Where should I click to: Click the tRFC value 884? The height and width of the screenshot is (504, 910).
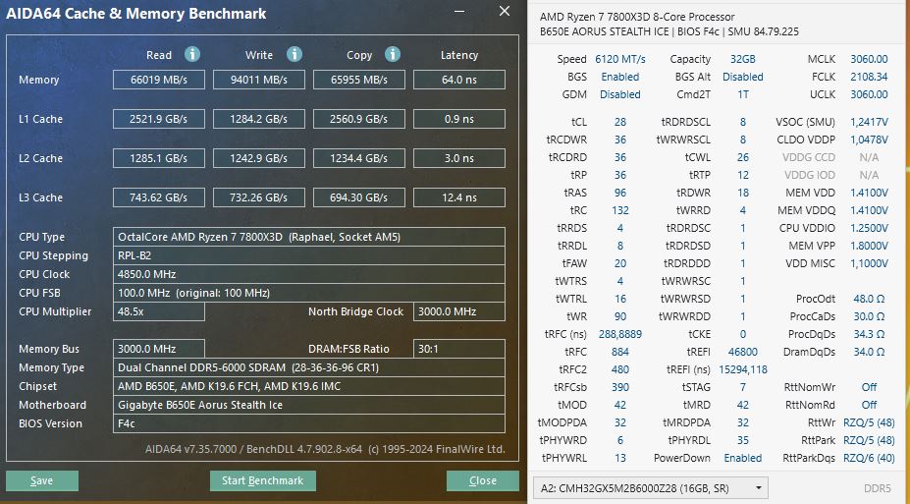pos(619,352)
